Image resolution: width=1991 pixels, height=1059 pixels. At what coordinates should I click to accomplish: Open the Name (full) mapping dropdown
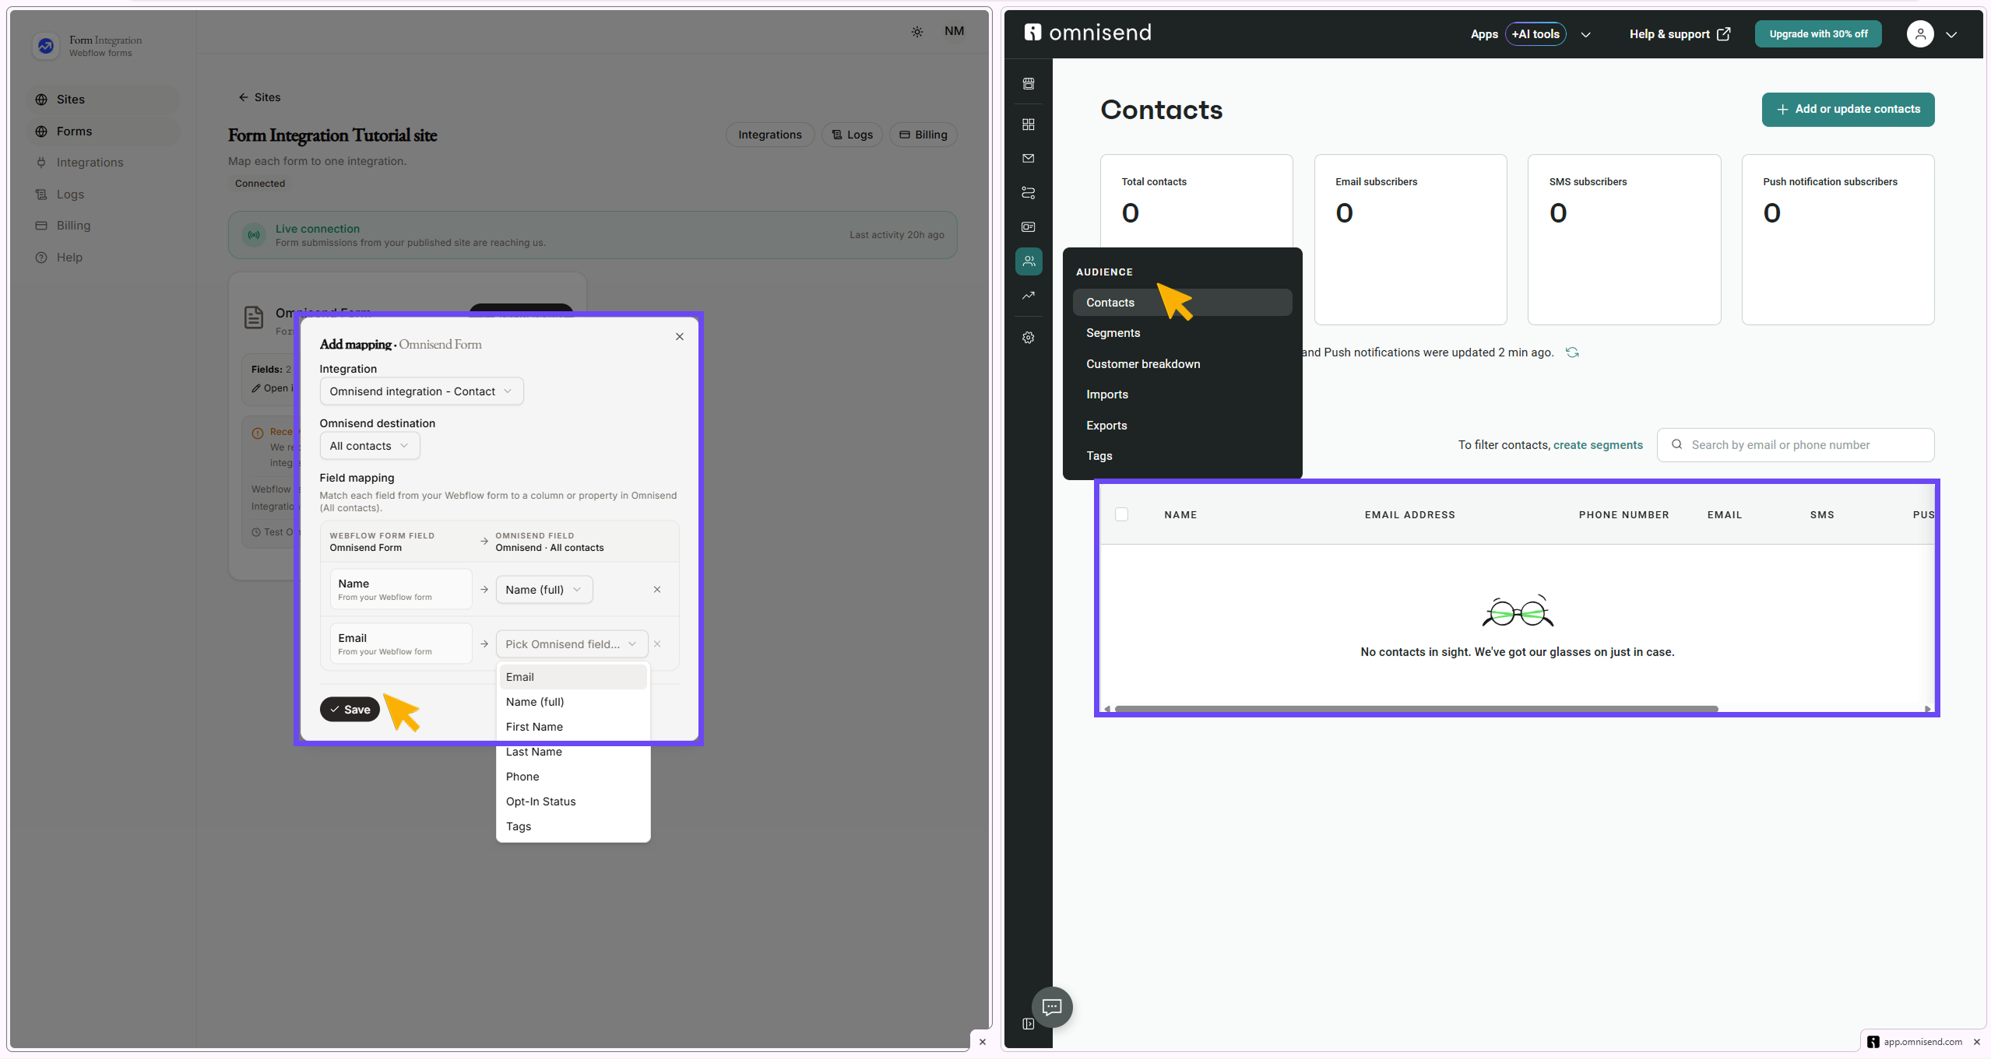click(x=544, y=590)
